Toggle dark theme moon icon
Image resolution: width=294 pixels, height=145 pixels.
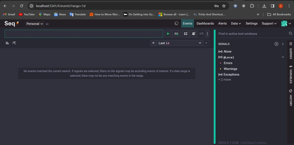coord(176,24)
